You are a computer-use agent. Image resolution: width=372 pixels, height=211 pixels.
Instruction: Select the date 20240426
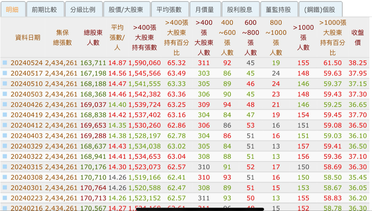(x=27, y=105)
